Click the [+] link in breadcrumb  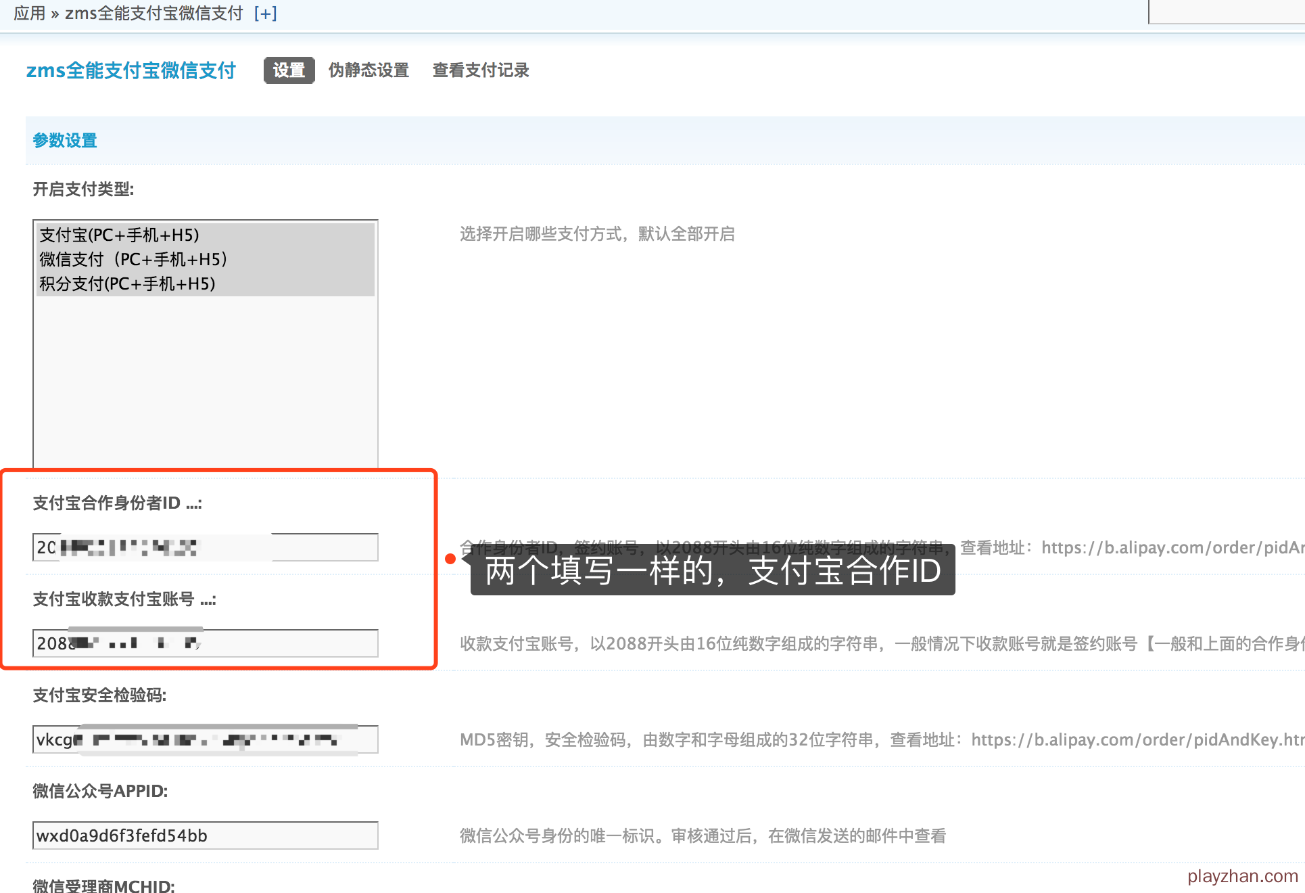(265, 14)
